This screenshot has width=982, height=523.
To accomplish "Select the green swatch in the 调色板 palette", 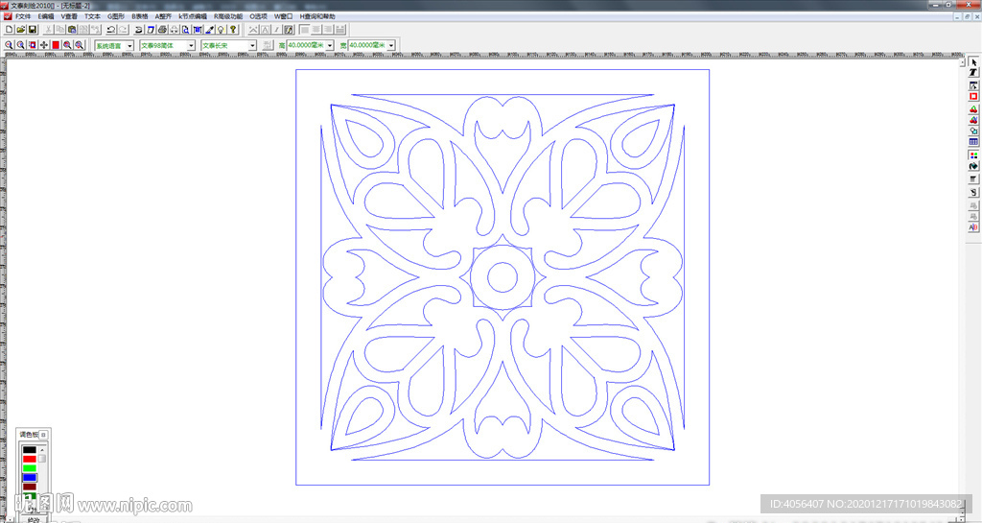I will [29, 467].
